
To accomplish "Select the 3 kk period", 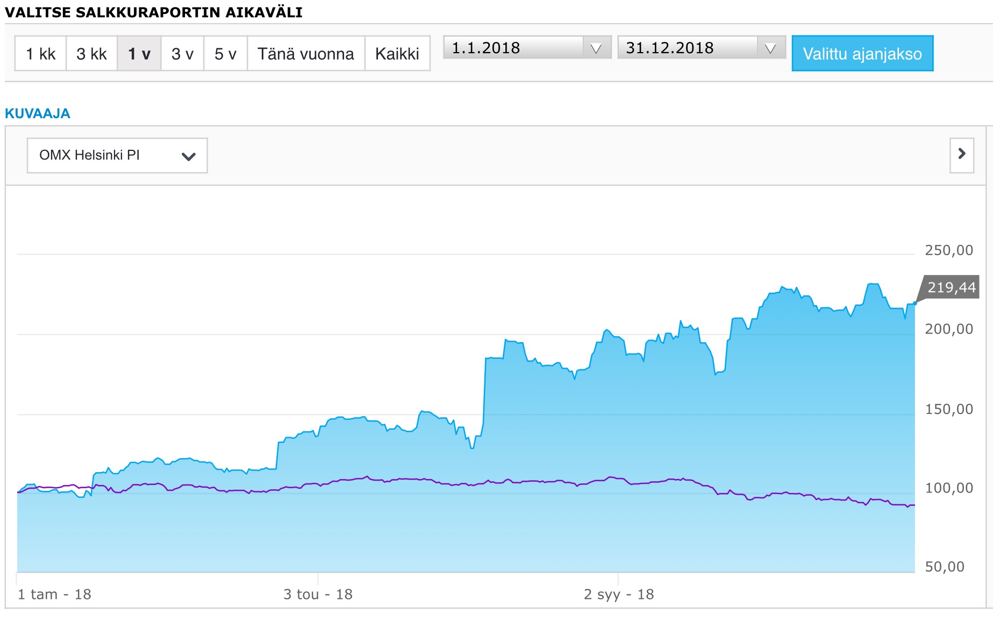I will click(x=91, y=54).
